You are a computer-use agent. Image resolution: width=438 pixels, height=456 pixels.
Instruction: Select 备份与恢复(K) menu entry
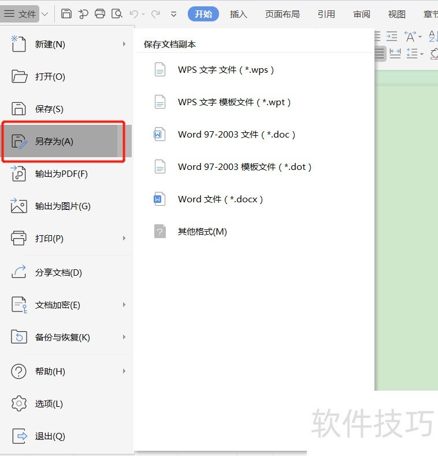click(x=67, y=337)
